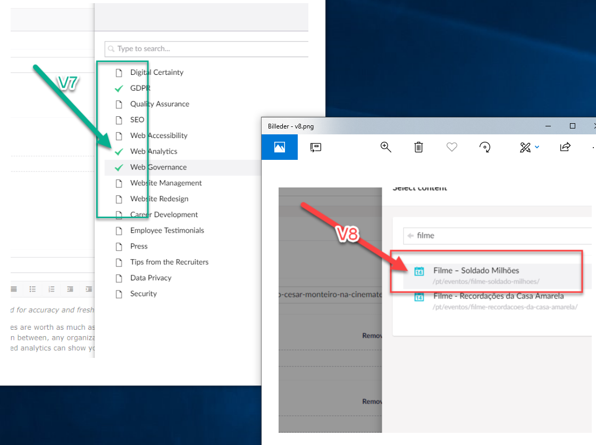Open the See more ellipsis menu

point(592,147)
